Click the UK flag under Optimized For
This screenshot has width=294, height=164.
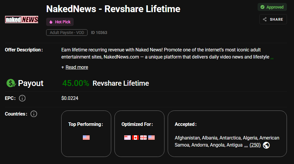(143, 138)
